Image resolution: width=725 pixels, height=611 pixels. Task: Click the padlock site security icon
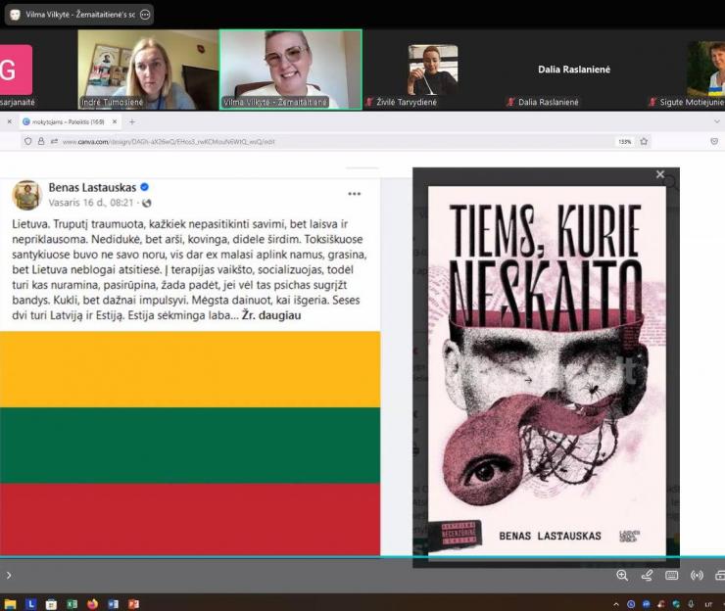(x=41, y=141)
